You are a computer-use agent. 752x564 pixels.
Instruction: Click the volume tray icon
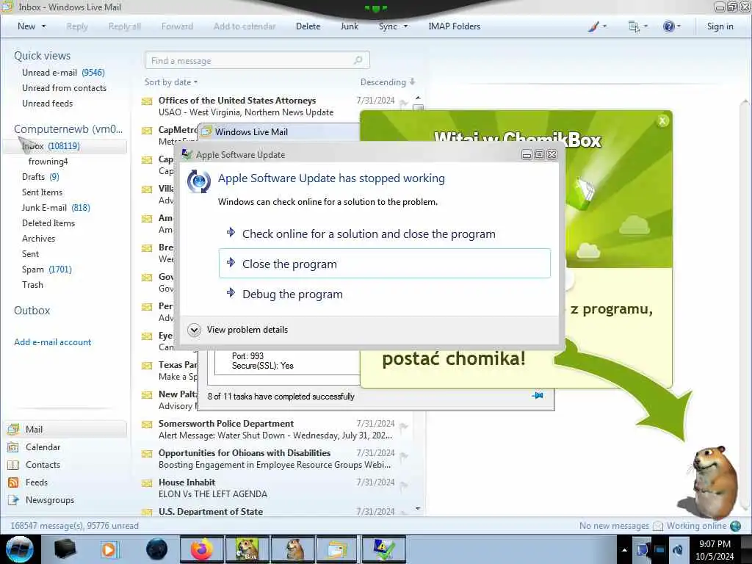pyautogui.click(x=678, y=549)
